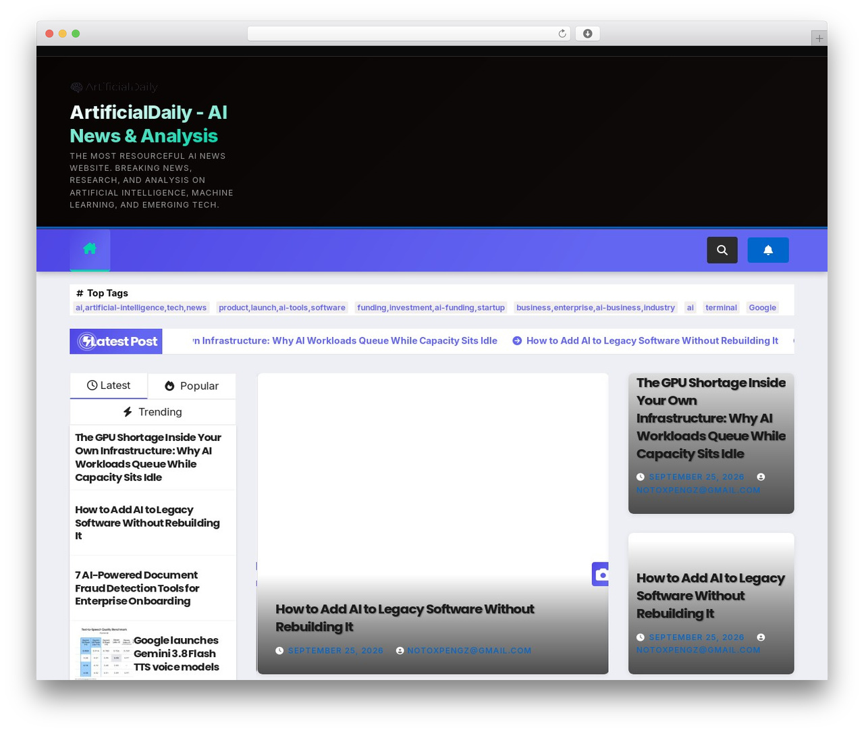Viewport: 864px width, 732px height.
Task: Select the 'Google' tag
Action: [762, 308]
